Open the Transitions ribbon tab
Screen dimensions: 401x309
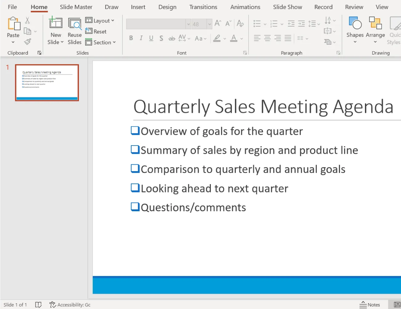pyautogui.click(x=203, y=7)
